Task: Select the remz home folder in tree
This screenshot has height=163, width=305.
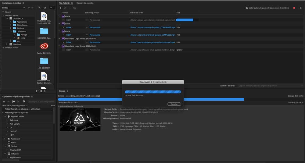Action: point(23,38)
